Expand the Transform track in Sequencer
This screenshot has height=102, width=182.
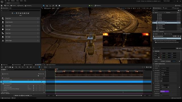[2, 91]
